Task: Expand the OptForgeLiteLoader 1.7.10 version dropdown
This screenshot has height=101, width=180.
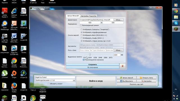Action: pyautogui.click(x=74, y=81)
